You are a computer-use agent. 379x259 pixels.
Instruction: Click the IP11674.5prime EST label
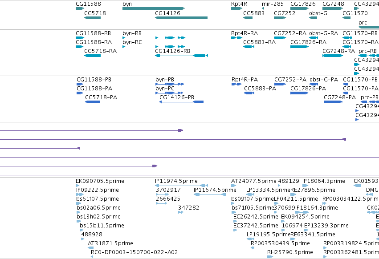click(215, 190)
